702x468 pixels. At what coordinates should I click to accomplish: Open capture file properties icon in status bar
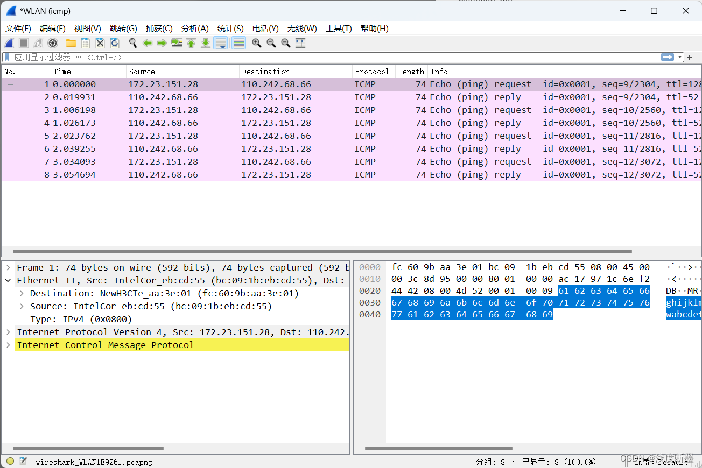[x=23, y=461]
